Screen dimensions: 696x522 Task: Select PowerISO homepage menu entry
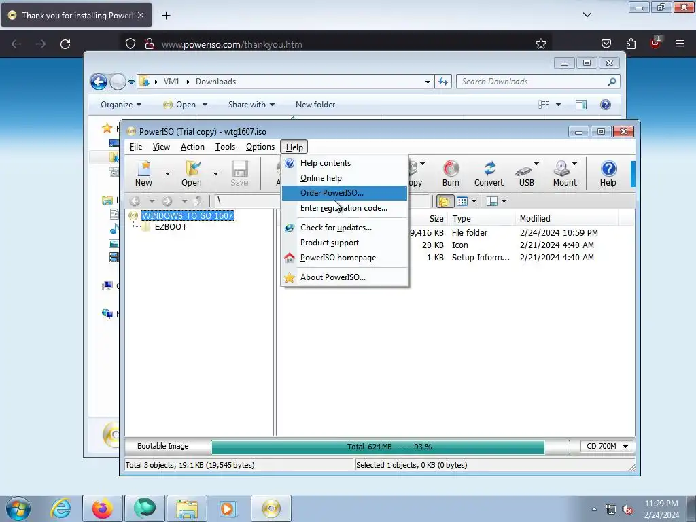pyautogui.click(x=345, y=258)
